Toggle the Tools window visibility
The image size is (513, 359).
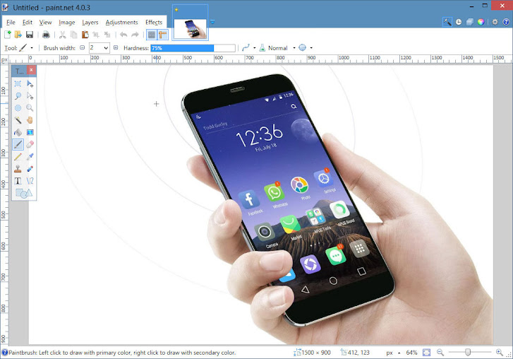tap(447, 22)
